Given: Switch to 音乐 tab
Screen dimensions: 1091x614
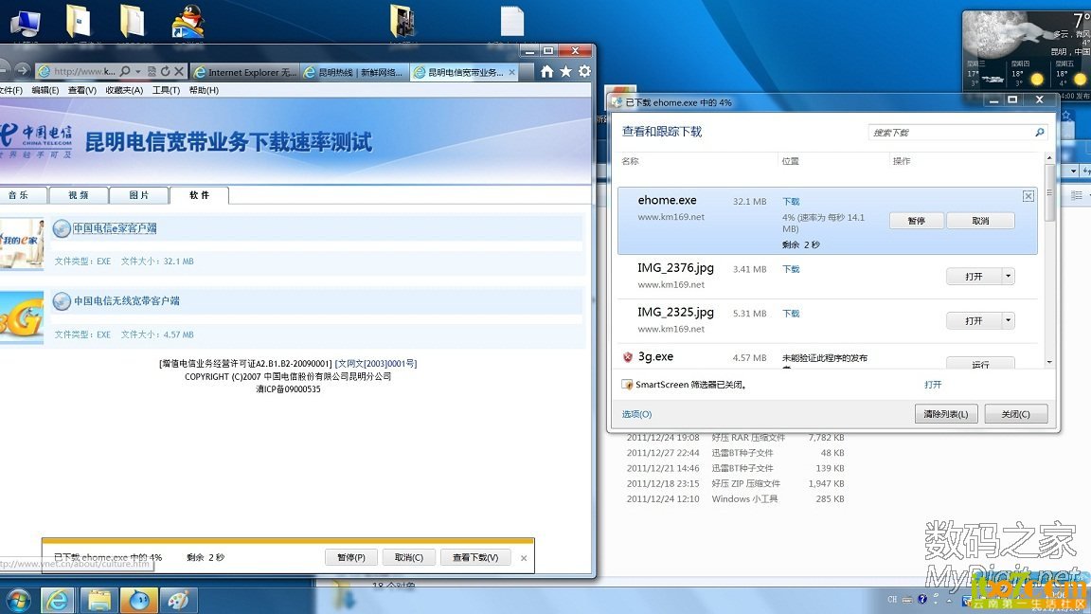Looking at the screenshot, I should point(19,195).
